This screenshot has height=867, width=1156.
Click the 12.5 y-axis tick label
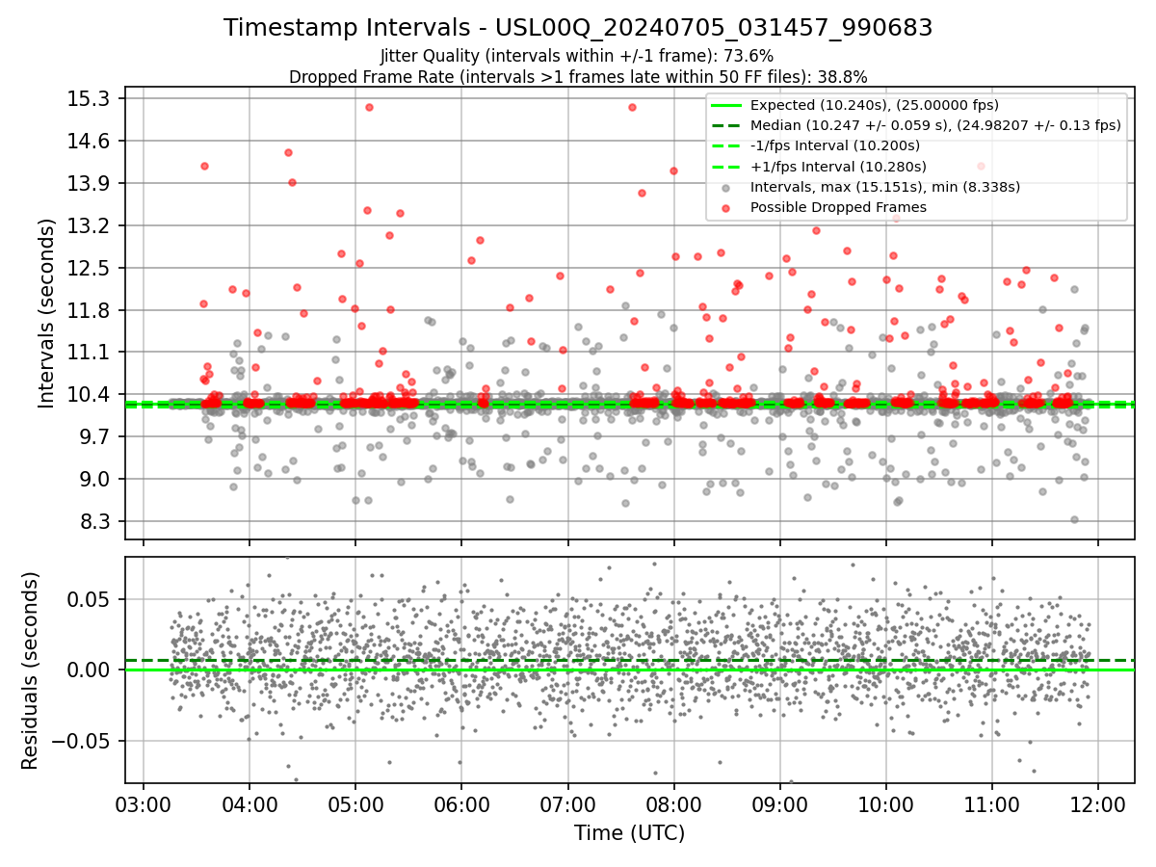click(91, 268)
